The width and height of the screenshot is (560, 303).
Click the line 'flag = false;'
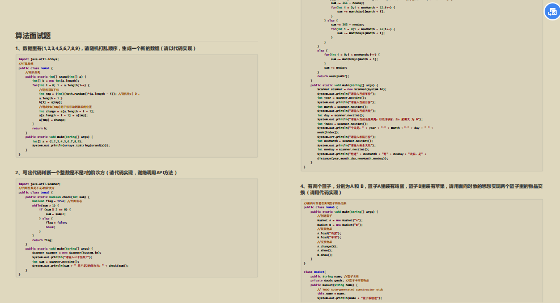[x=57, y=222]
